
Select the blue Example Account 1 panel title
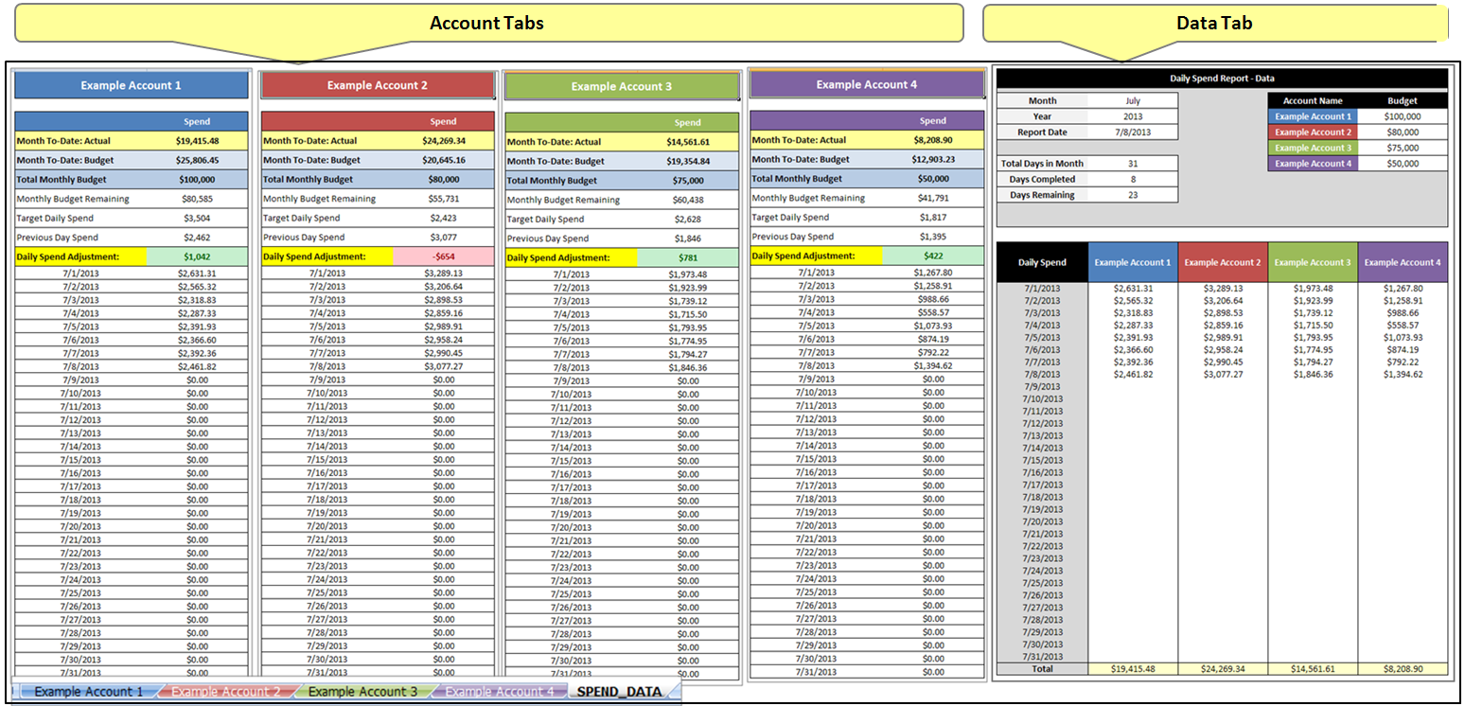[132, 85]
